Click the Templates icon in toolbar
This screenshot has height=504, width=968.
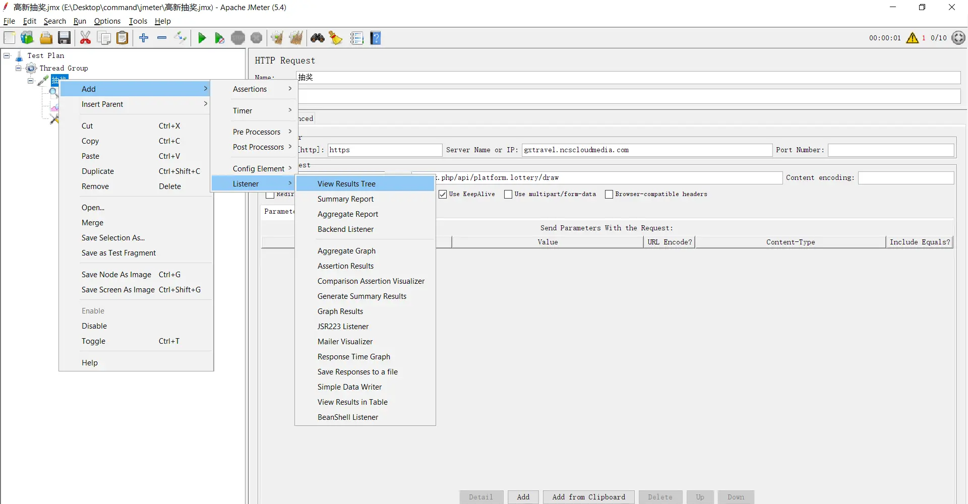click(x=27, y=38)
